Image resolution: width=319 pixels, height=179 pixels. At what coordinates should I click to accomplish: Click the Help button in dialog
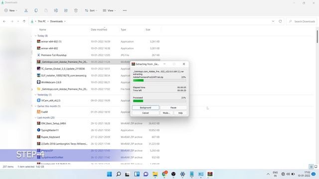click(180, 113)
